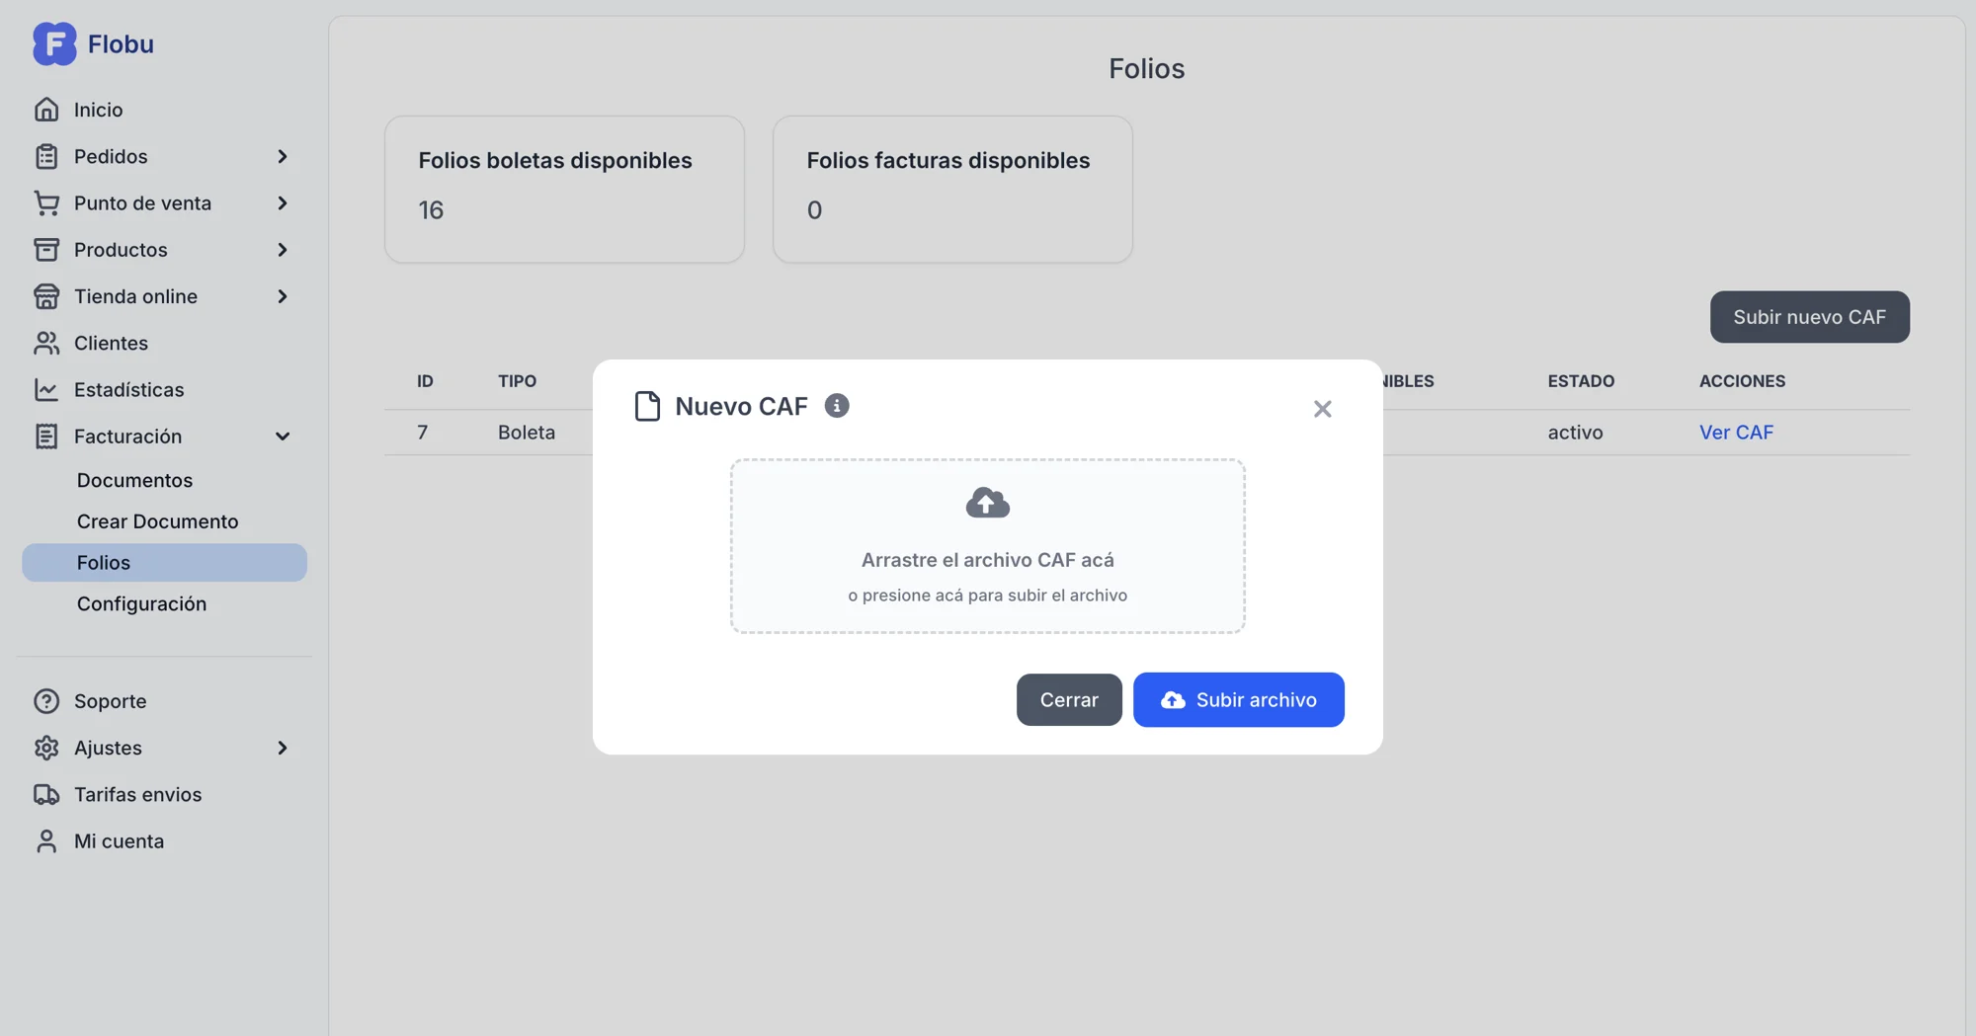Screen dimensions: 1976x1036
Task: Click the Inicio home icon
Action: tap(46, 110)
